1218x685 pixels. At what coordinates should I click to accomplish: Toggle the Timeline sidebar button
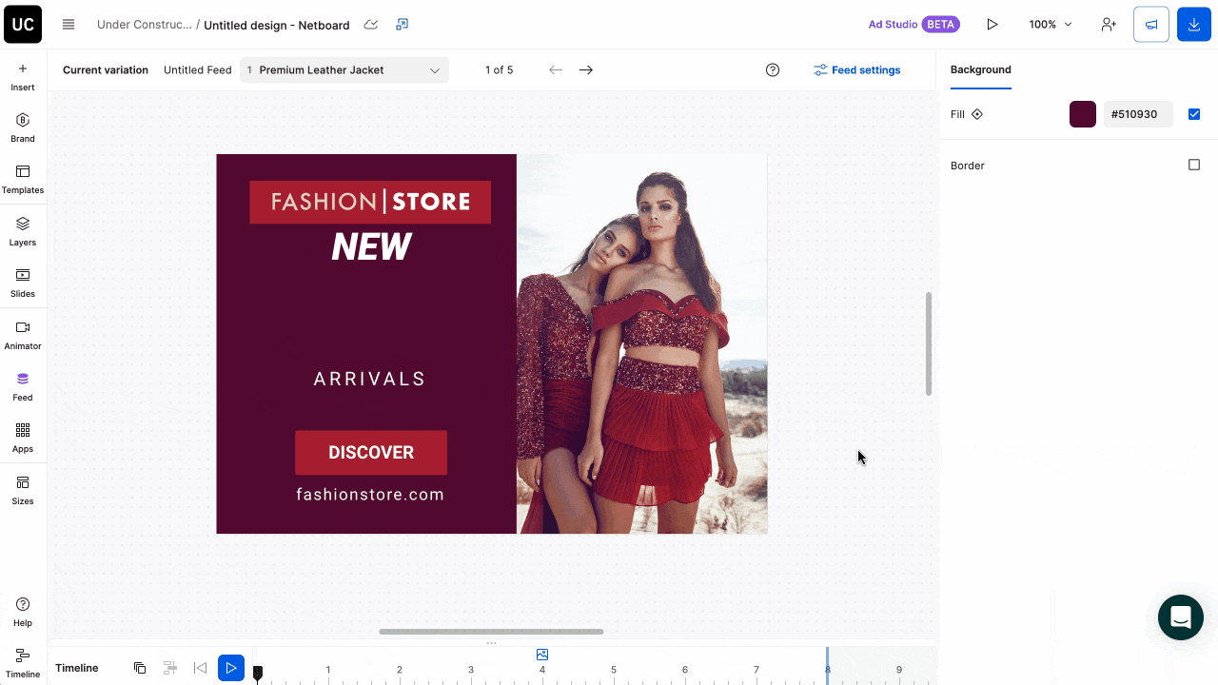pos(23,663)
